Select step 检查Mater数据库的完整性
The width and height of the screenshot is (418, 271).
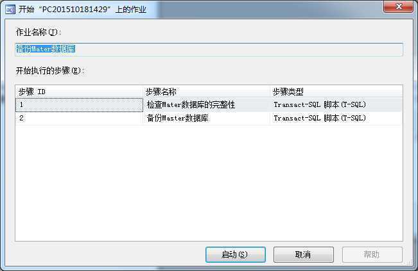pyautogui.click(x=191, y=105)
